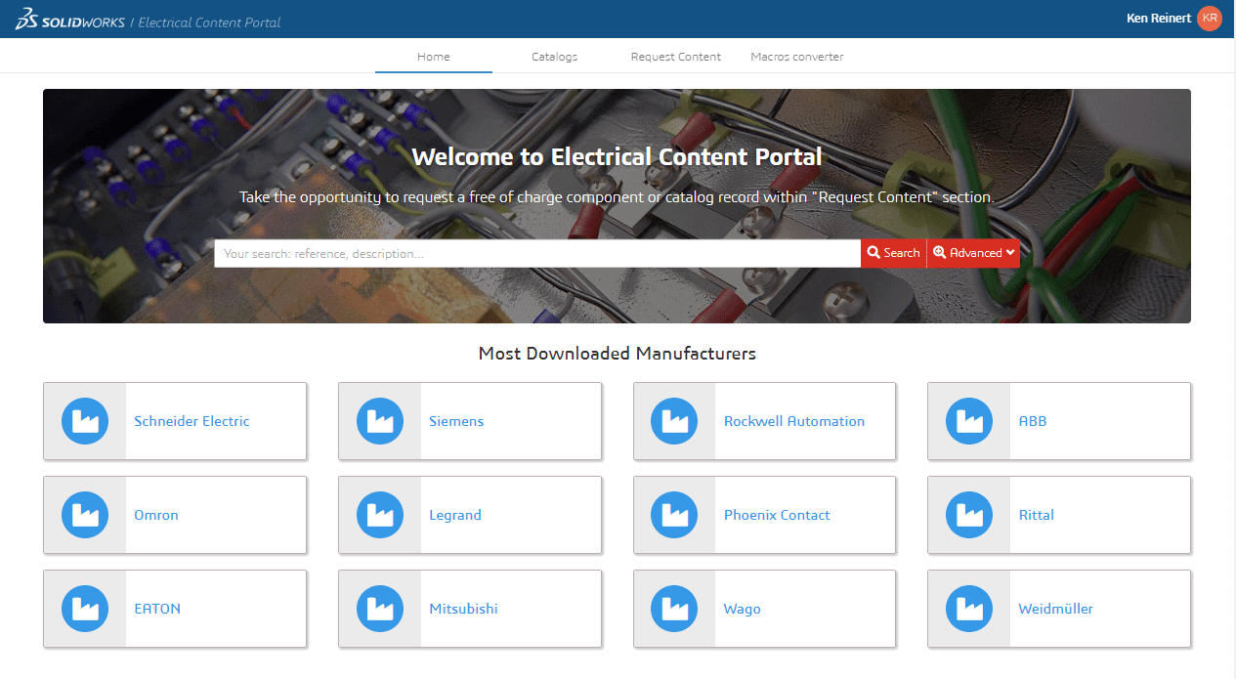Select the Home tab

click(433, 57)
